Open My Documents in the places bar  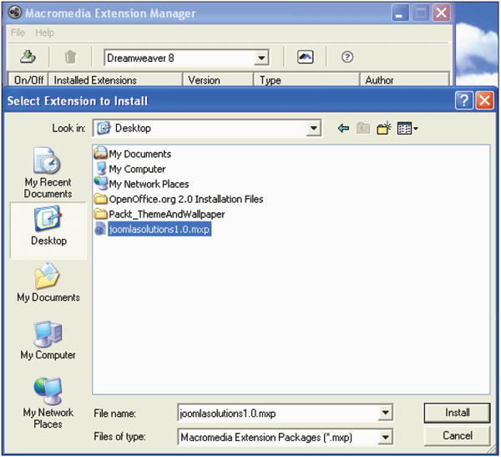pos(48,282)
